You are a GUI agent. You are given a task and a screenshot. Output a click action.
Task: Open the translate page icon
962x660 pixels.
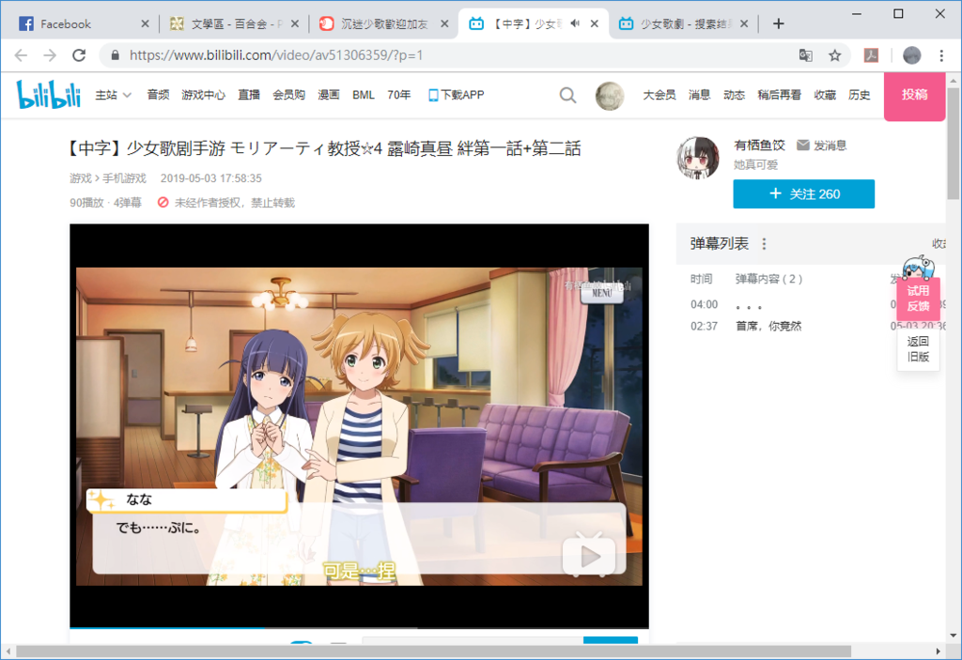pos(805,55)
